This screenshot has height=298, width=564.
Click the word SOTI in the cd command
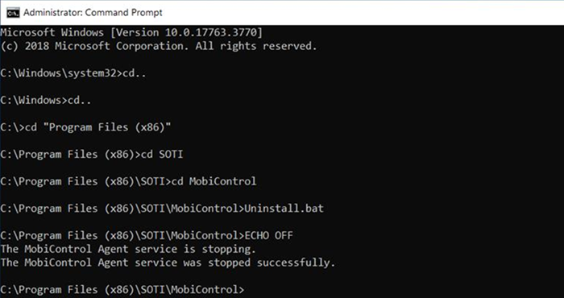click(171, 154)
